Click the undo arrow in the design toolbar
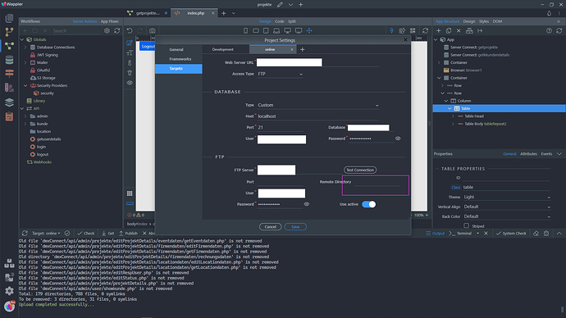The height and width of the screenshot is (318, 566). tap(130, 30)
